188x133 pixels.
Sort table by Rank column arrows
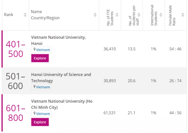(25, 15)
